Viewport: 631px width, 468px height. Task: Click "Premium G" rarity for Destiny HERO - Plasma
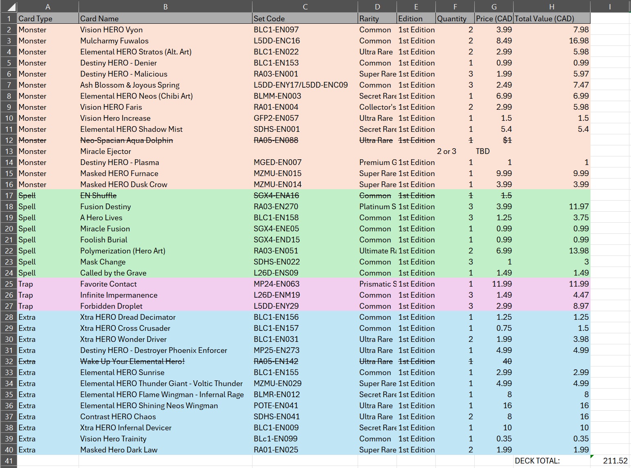point(377,162)
